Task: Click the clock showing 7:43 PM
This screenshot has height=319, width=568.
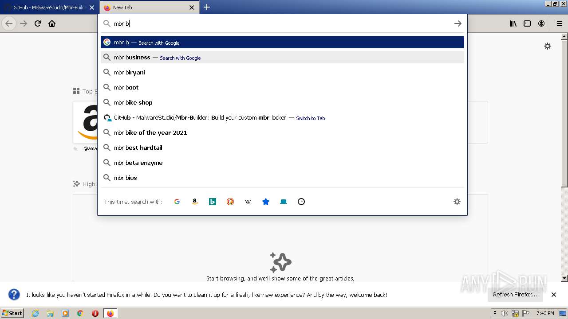Action: 545,313
